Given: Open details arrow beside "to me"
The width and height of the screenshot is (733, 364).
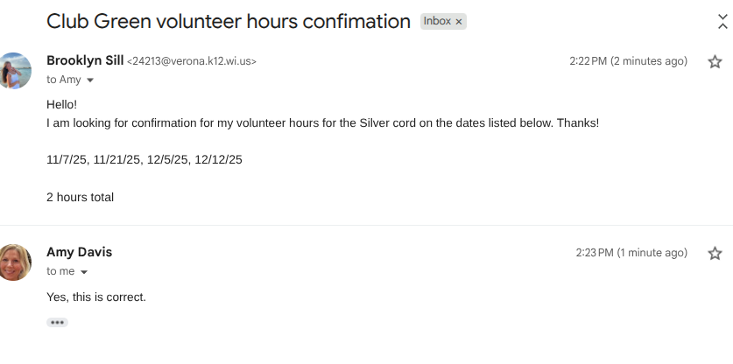Looking at the screenshot, I should [x=84, y=272].
